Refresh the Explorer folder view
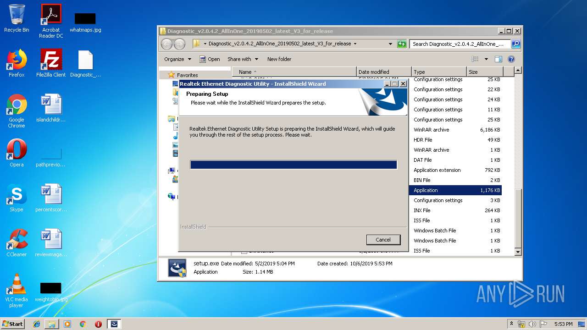This screenshot has height=330, width=587. tap(402, 44)
